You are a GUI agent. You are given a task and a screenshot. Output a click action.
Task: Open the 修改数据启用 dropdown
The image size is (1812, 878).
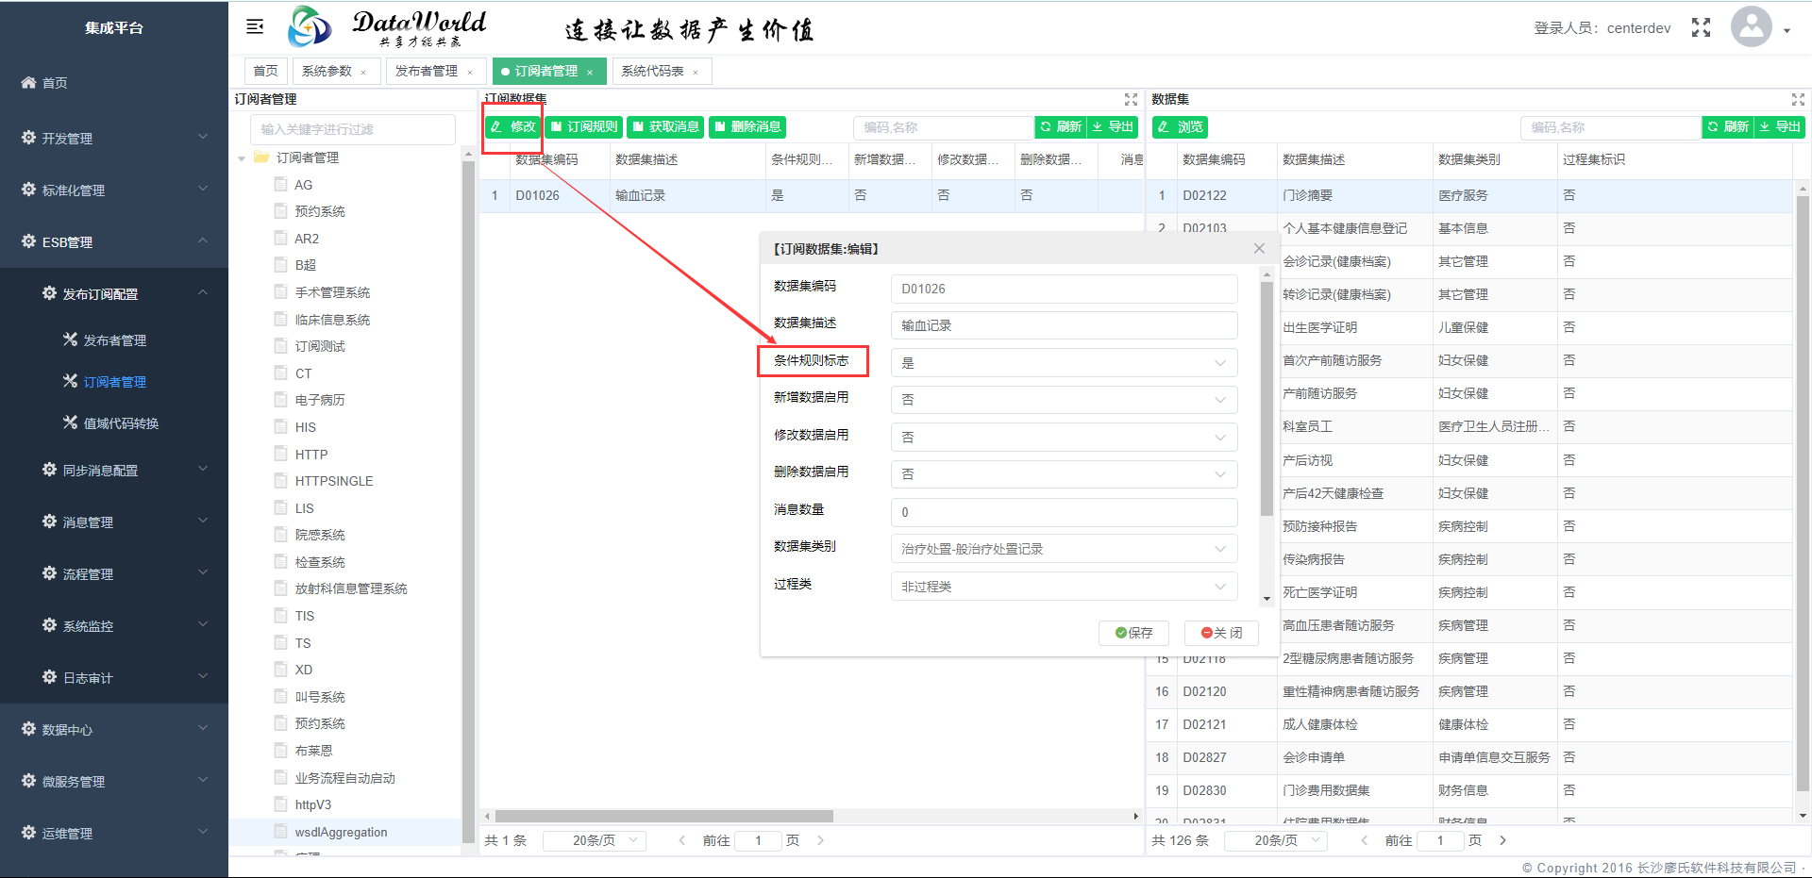pyautogui.click(x=1064, y=438)
